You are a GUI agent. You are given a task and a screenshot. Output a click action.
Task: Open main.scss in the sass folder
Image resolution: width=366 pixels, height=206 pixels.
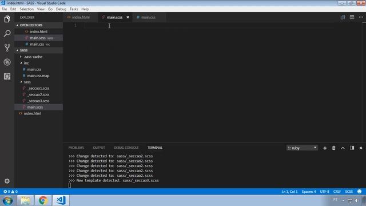coord(38,107)
